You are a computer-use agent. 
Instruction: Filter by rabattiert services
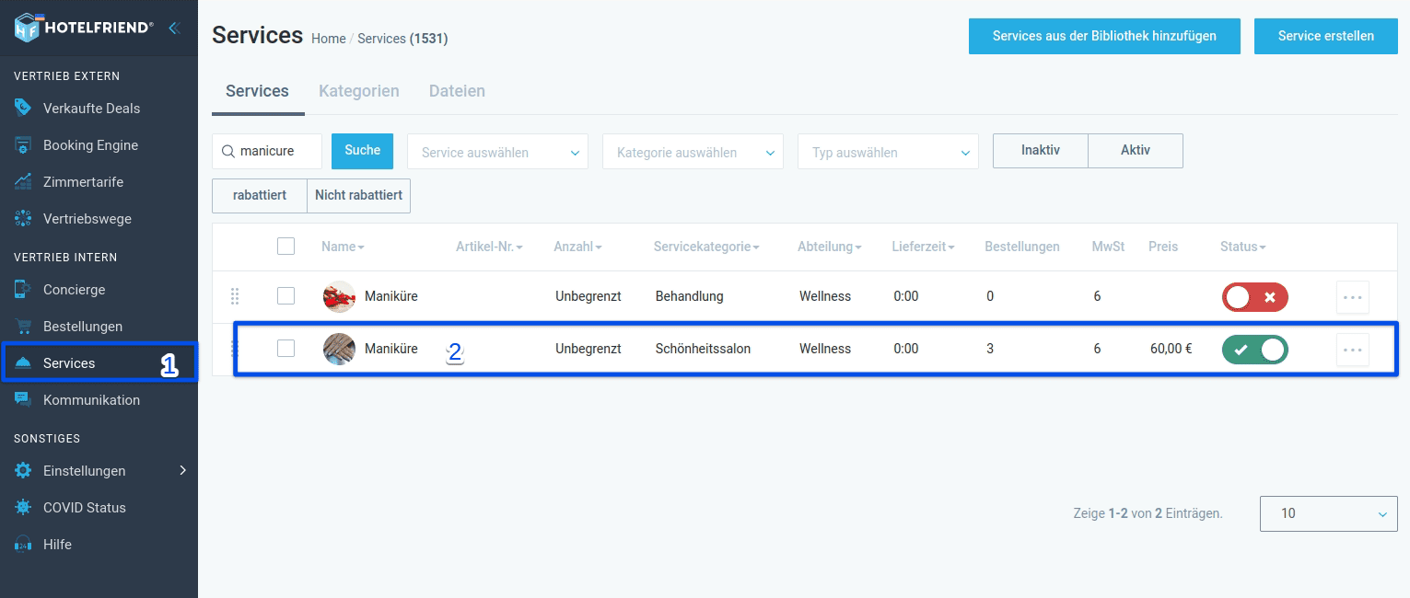click(x=260, y=195)
